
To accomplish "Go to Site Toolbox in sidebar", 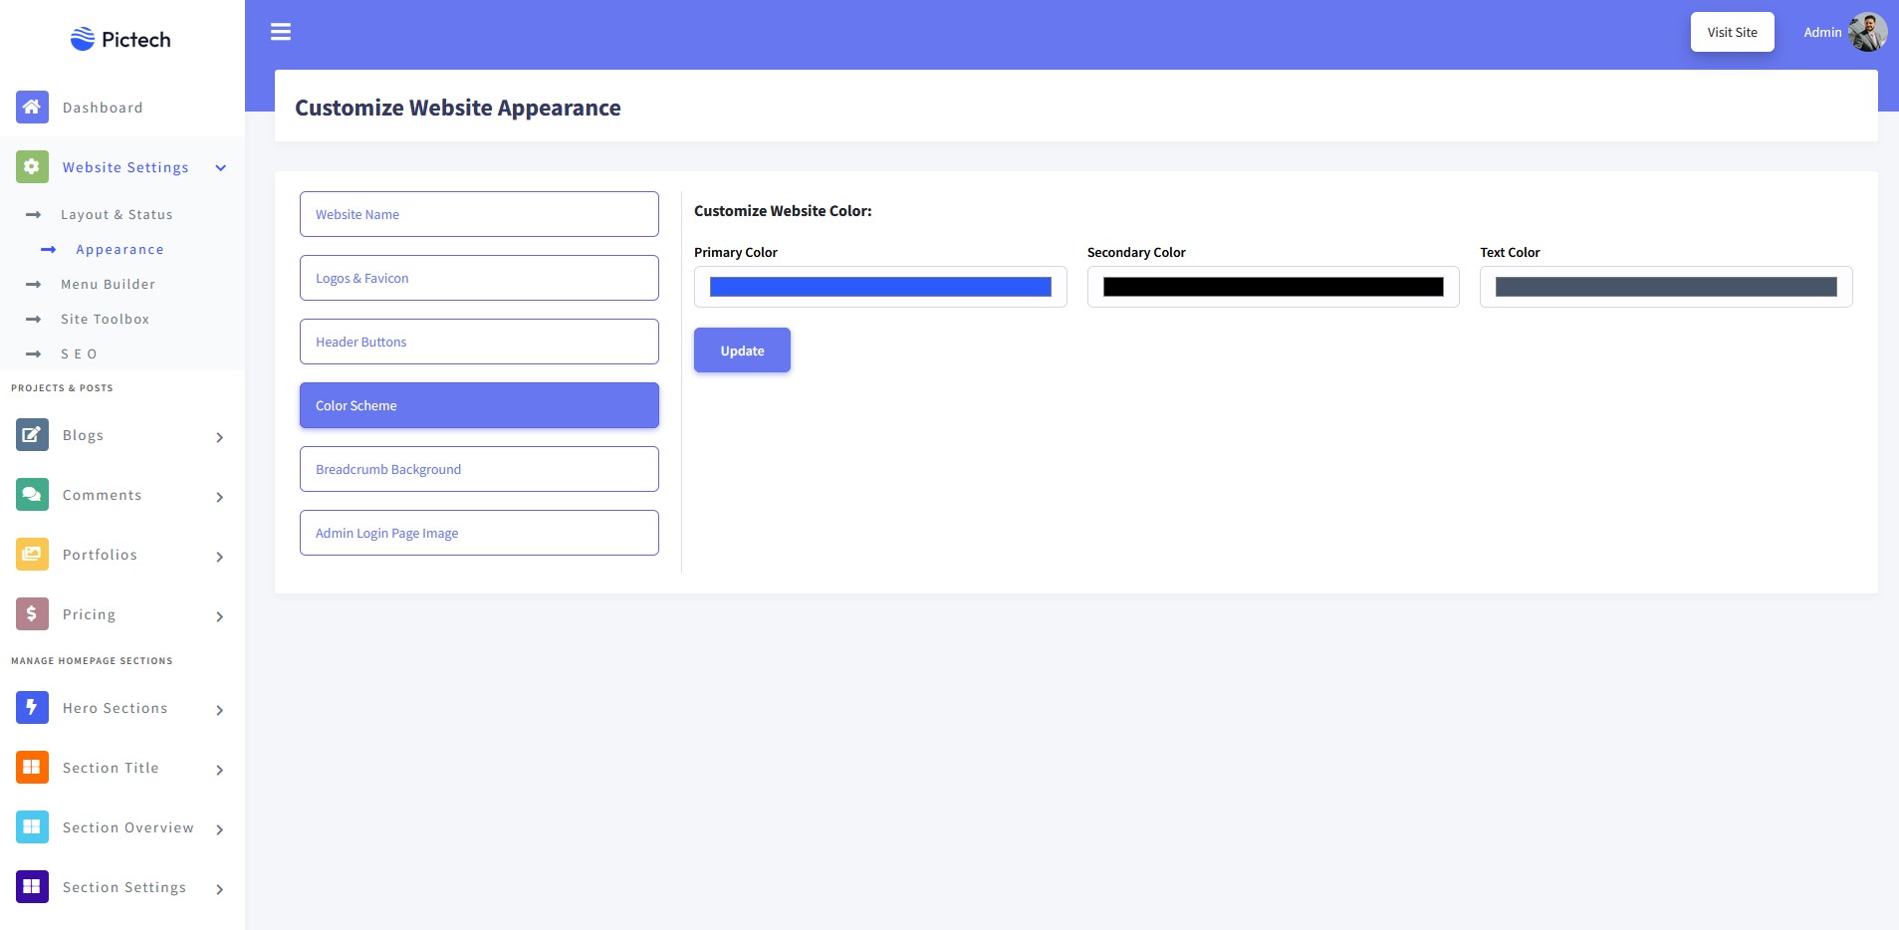I will tap(105, 319).
